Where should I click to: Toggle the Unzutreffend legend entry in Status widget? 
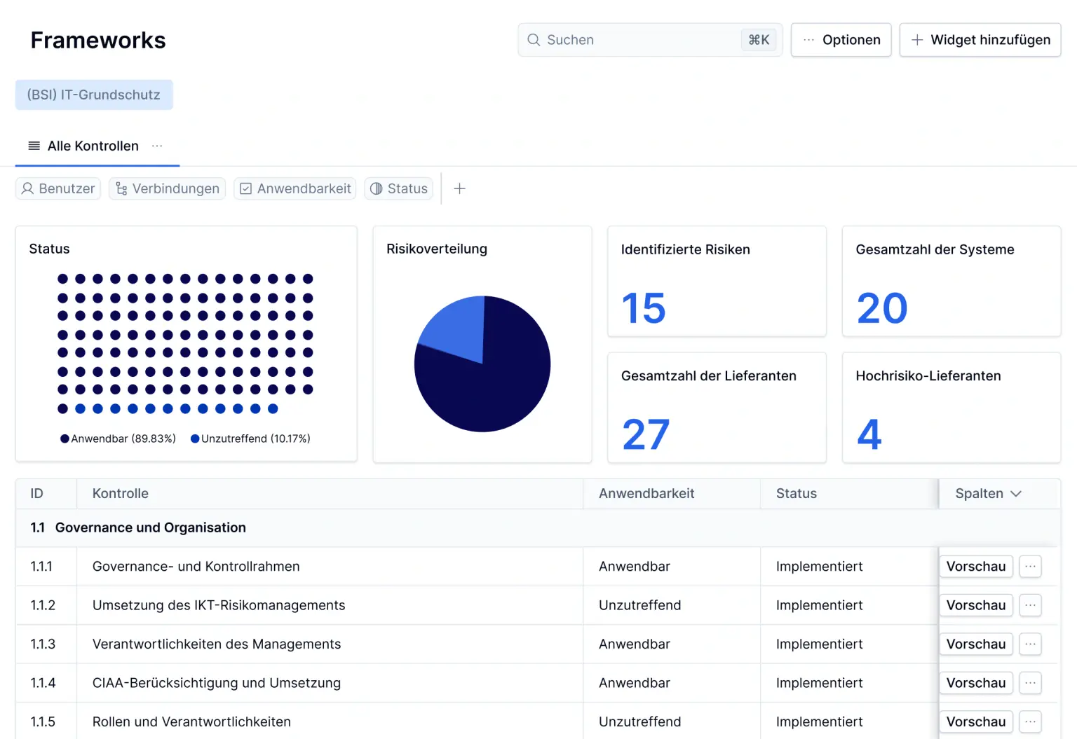coord(250,438)
